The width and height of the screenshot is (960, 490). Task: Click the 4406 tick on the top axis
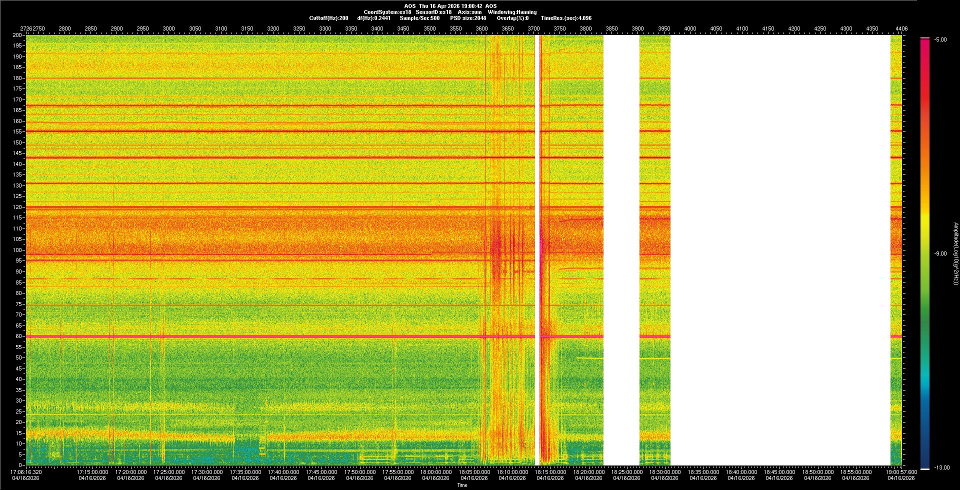[x=901, y=28]
